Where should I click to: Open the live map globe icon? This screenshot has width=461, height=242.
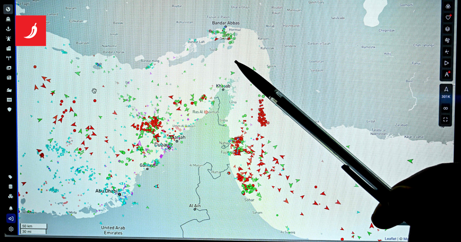click(x=8, y=9)
